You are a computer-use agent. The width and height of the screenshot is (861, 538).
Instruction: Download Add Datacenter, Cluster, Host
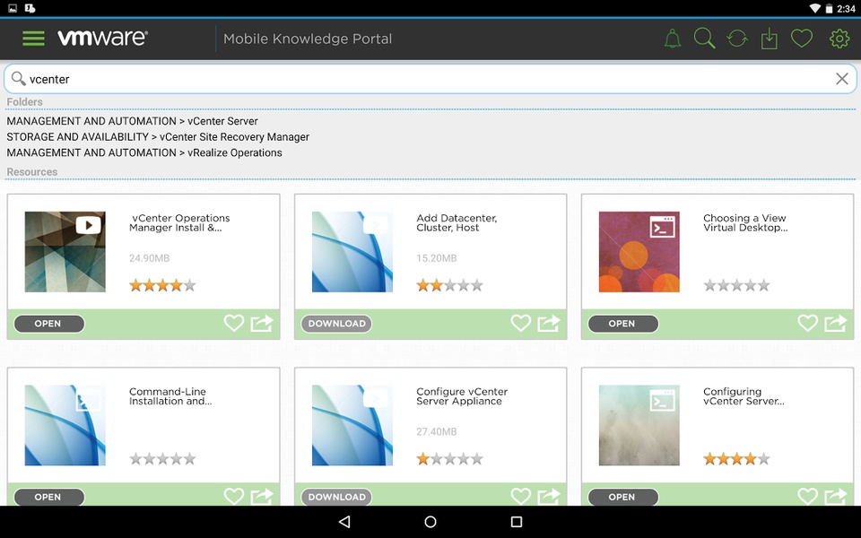point(336,324)
